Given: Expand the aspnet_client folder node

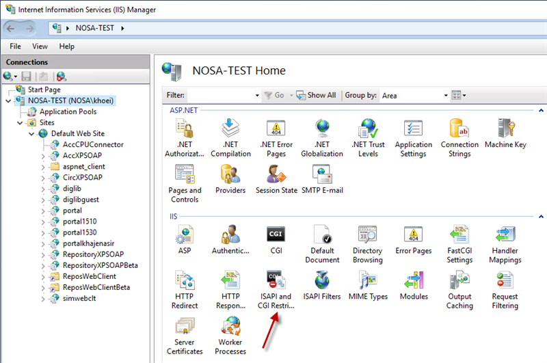Looking at the screenshot, I should (x=44, y=167).
